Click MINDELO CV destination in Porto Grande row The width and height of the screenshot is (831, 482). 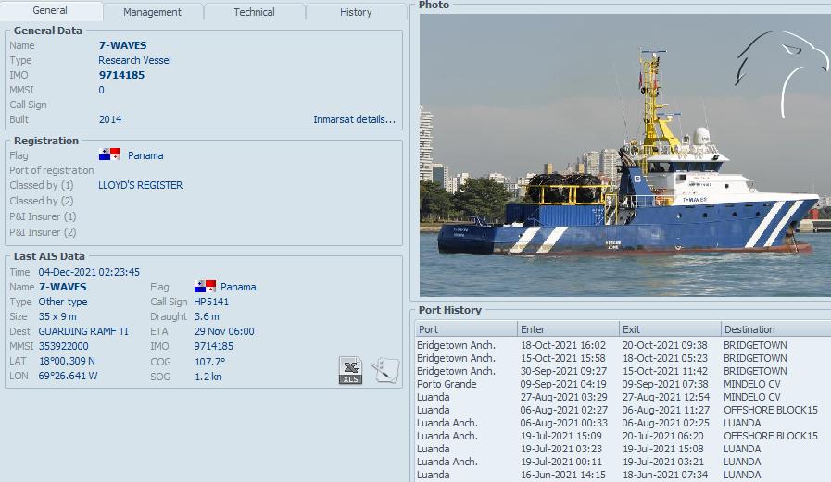point(752,384)
